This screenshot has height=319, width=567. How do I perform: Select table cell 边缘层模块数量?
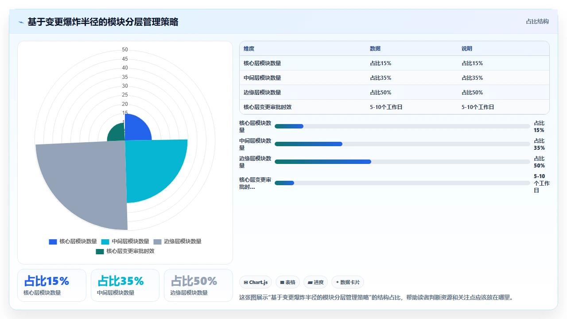click(262, 93)
